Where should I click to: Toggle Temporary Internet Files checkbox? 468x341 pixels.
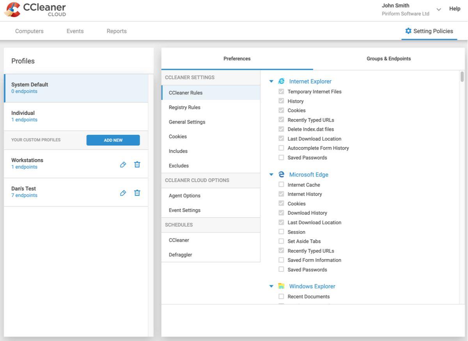(281, 92)
